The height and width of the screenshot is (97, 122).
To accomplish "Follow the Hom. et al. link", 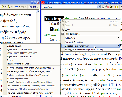I will [x=71, y=75].
